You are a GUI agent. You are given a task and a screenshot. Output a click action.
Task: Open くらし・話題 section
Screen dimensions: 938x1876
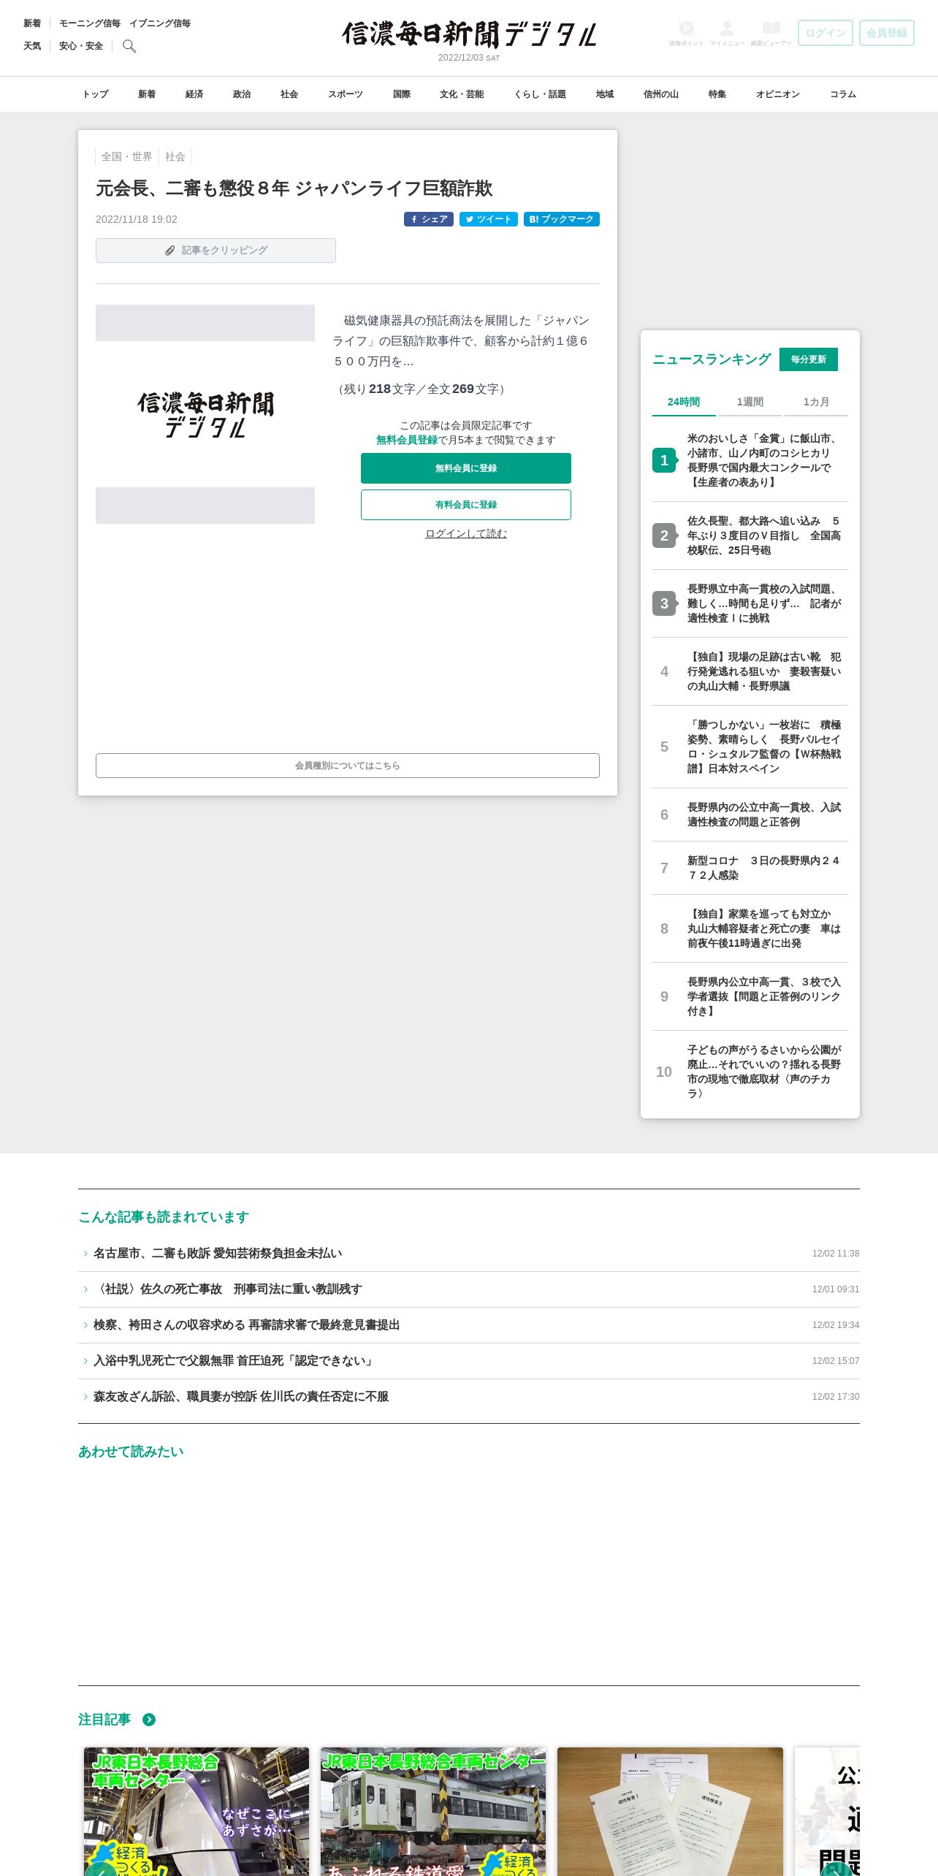540,94
